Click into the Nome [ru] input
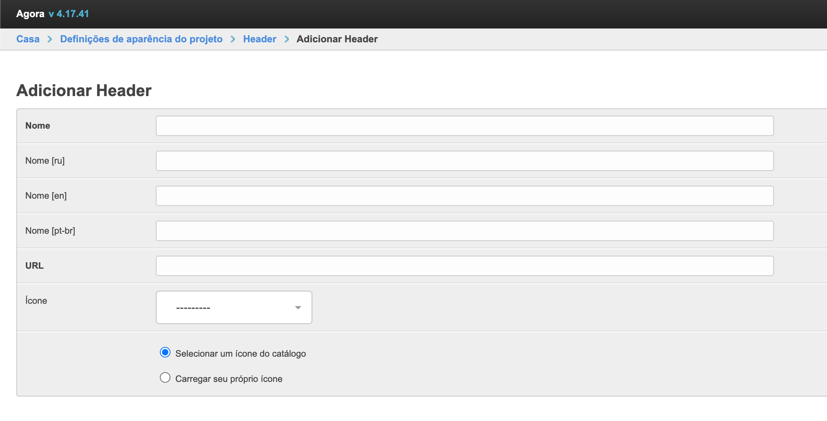827x421 pixels. [464, 161]
